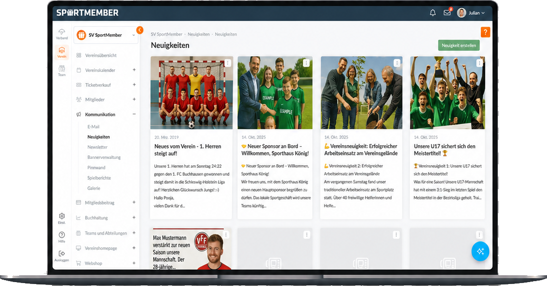547x286 pixels.
Task: Open Mitgliedsbeitrag menu item
Action: coord(100,202)
